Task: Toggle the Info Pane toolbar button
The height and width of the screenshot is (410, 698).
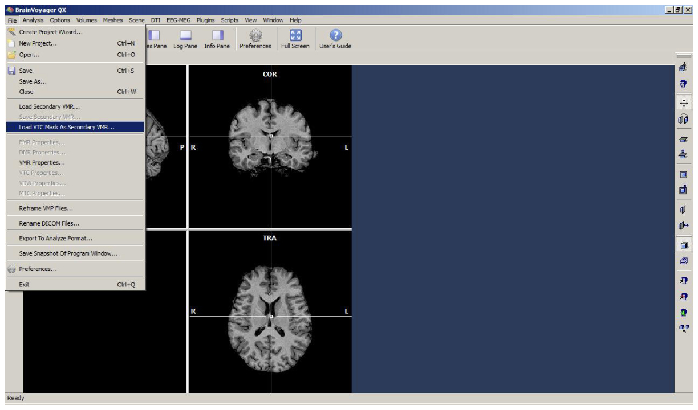Action: coord(217,39)
